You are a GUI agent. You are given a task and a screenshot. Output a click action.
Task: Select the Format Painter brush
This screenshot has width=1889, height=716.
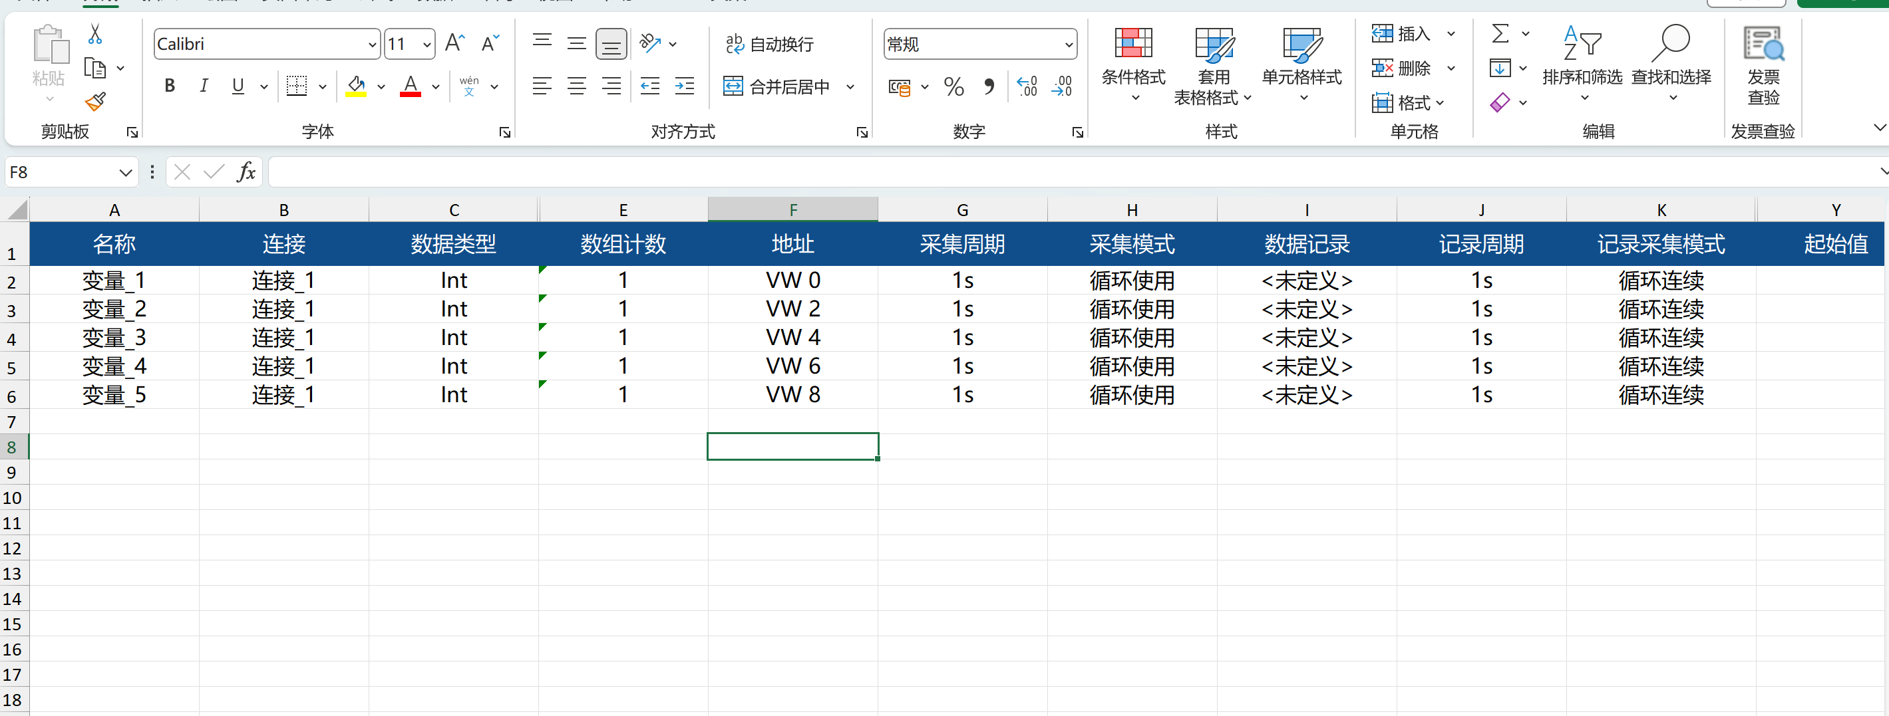[x=95, y=101]
